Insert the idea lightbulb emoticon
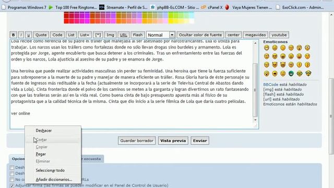Image resolution: width=334 pixels, height=188 pixels. click(x=267, y=74)
